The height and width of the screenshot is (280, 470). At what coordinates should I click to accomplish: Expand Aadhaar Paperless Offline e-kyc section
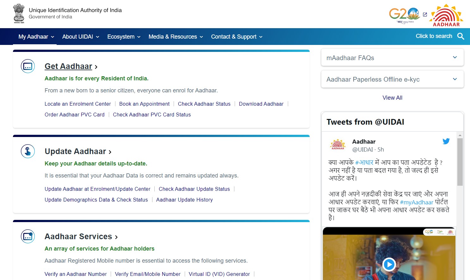point(392,79)
